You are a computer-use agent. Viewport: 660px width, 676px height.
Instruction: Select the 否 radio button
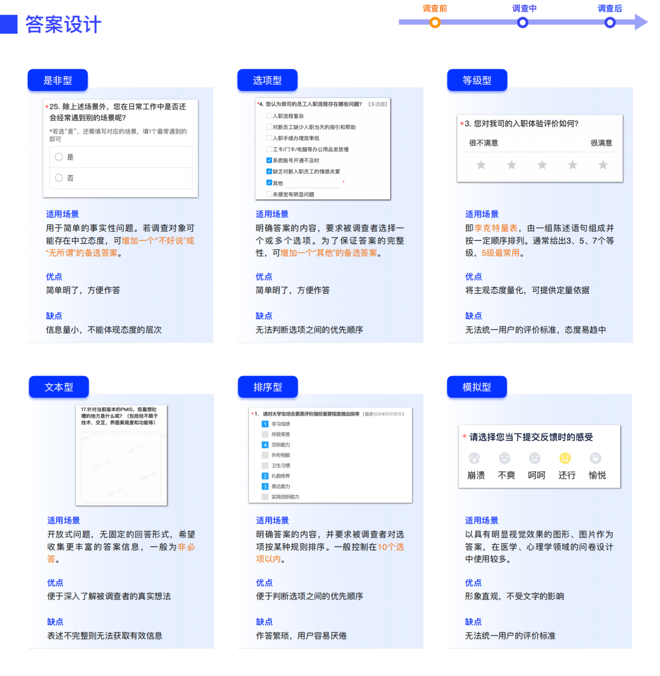point(59,178)
